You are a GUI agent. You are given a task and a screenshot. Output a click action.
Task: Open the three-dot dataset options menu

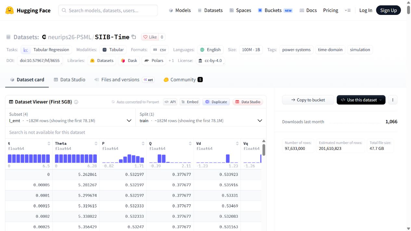click(393, 100)
